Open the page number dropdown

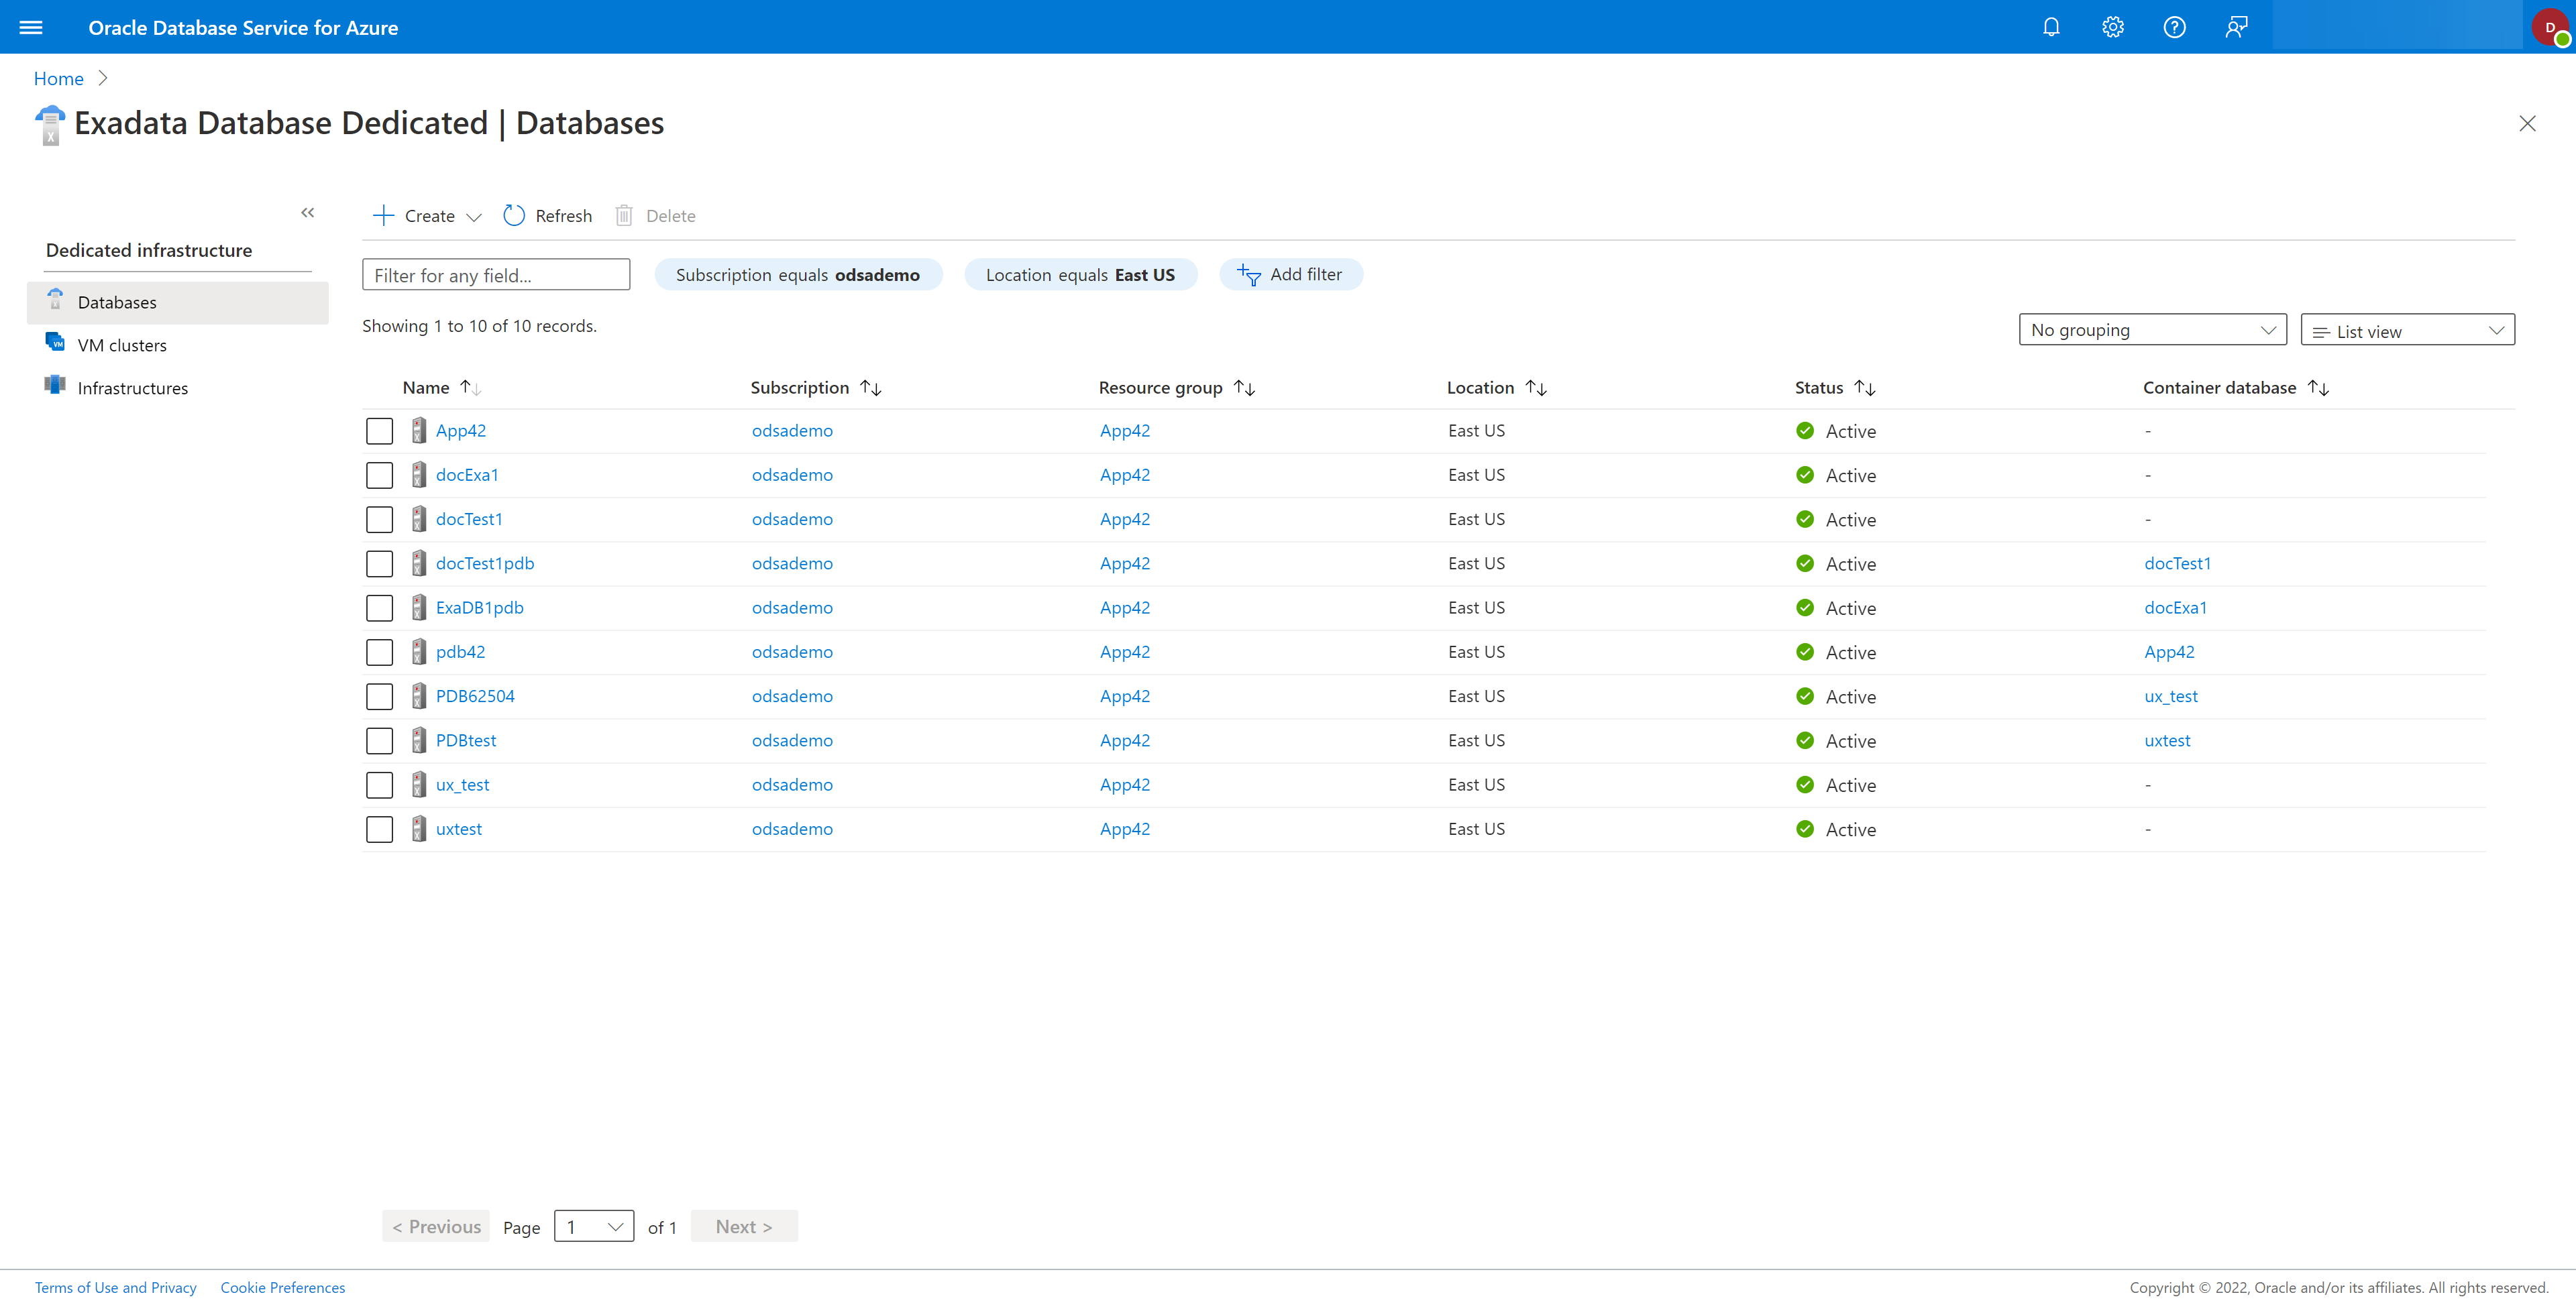click(594, 1226)
